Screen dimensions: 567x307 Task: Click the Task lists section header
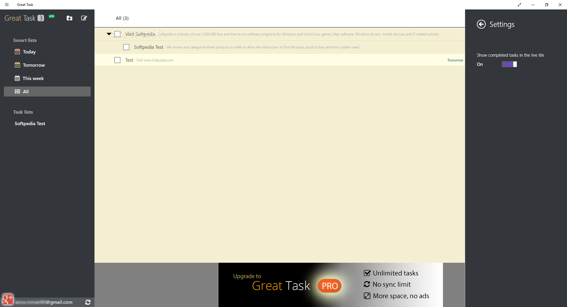[23, 112]
